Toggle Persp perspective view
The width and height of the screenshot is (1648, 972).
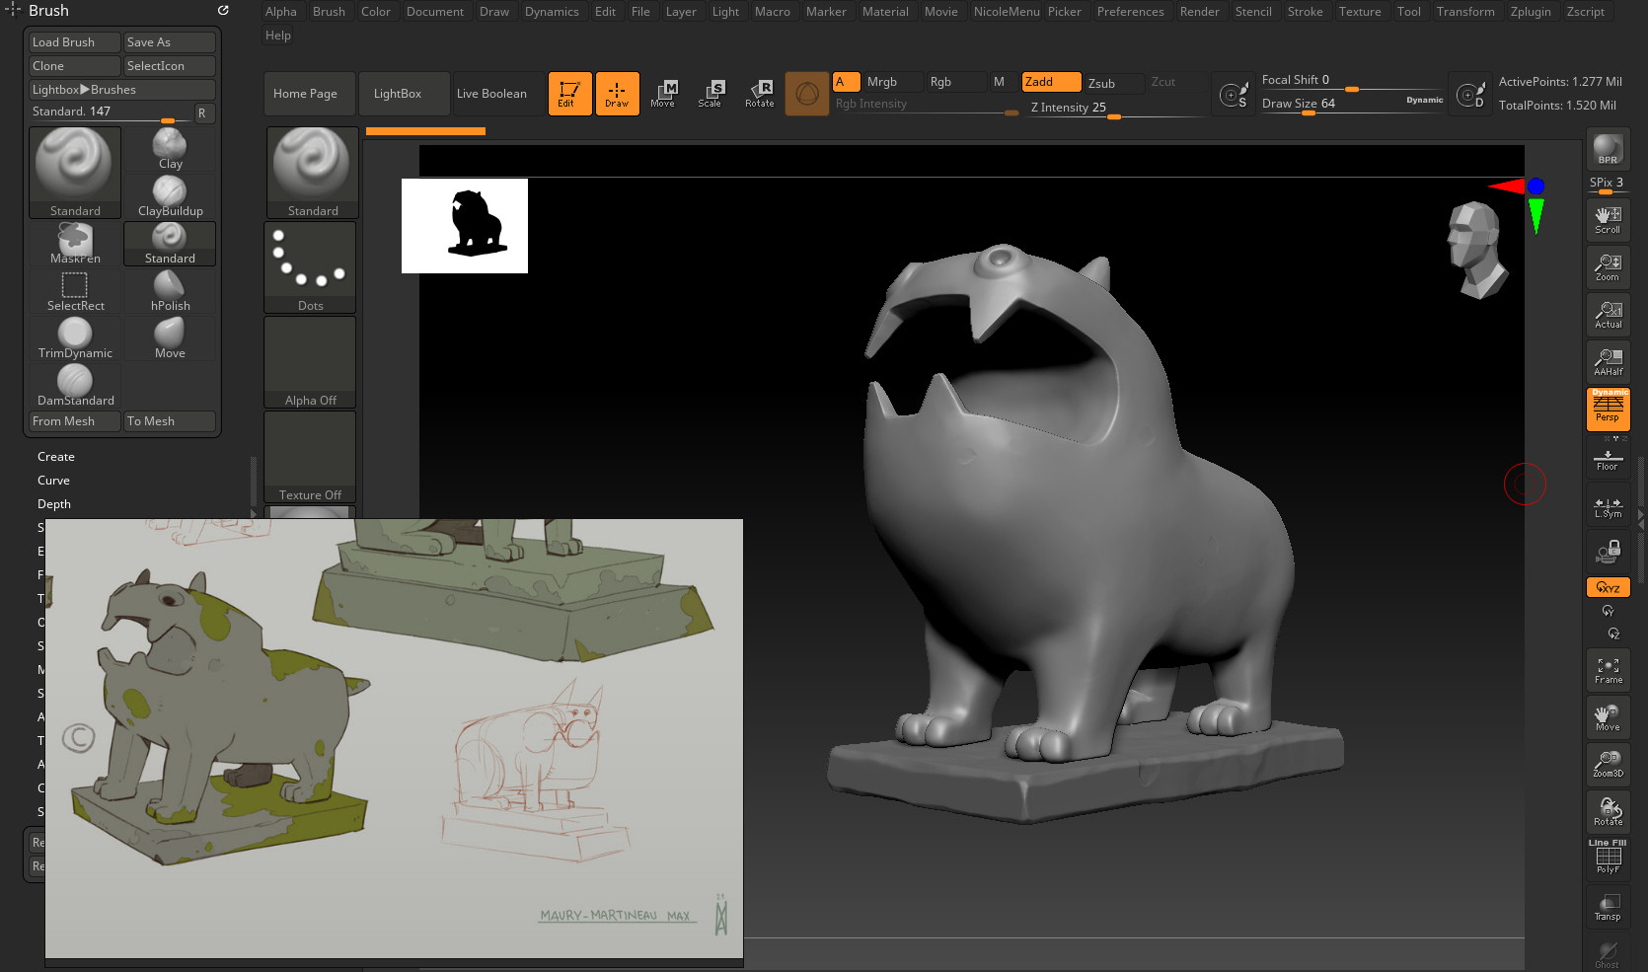[1608, 409]
